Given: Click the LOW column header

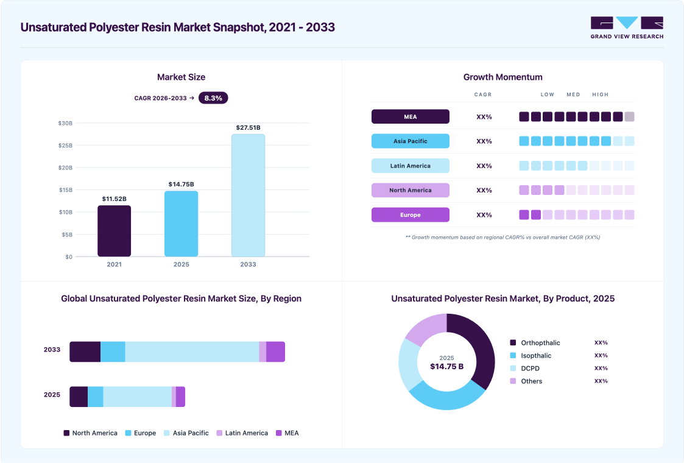Looking at the screenshot, I should [548, 94].
